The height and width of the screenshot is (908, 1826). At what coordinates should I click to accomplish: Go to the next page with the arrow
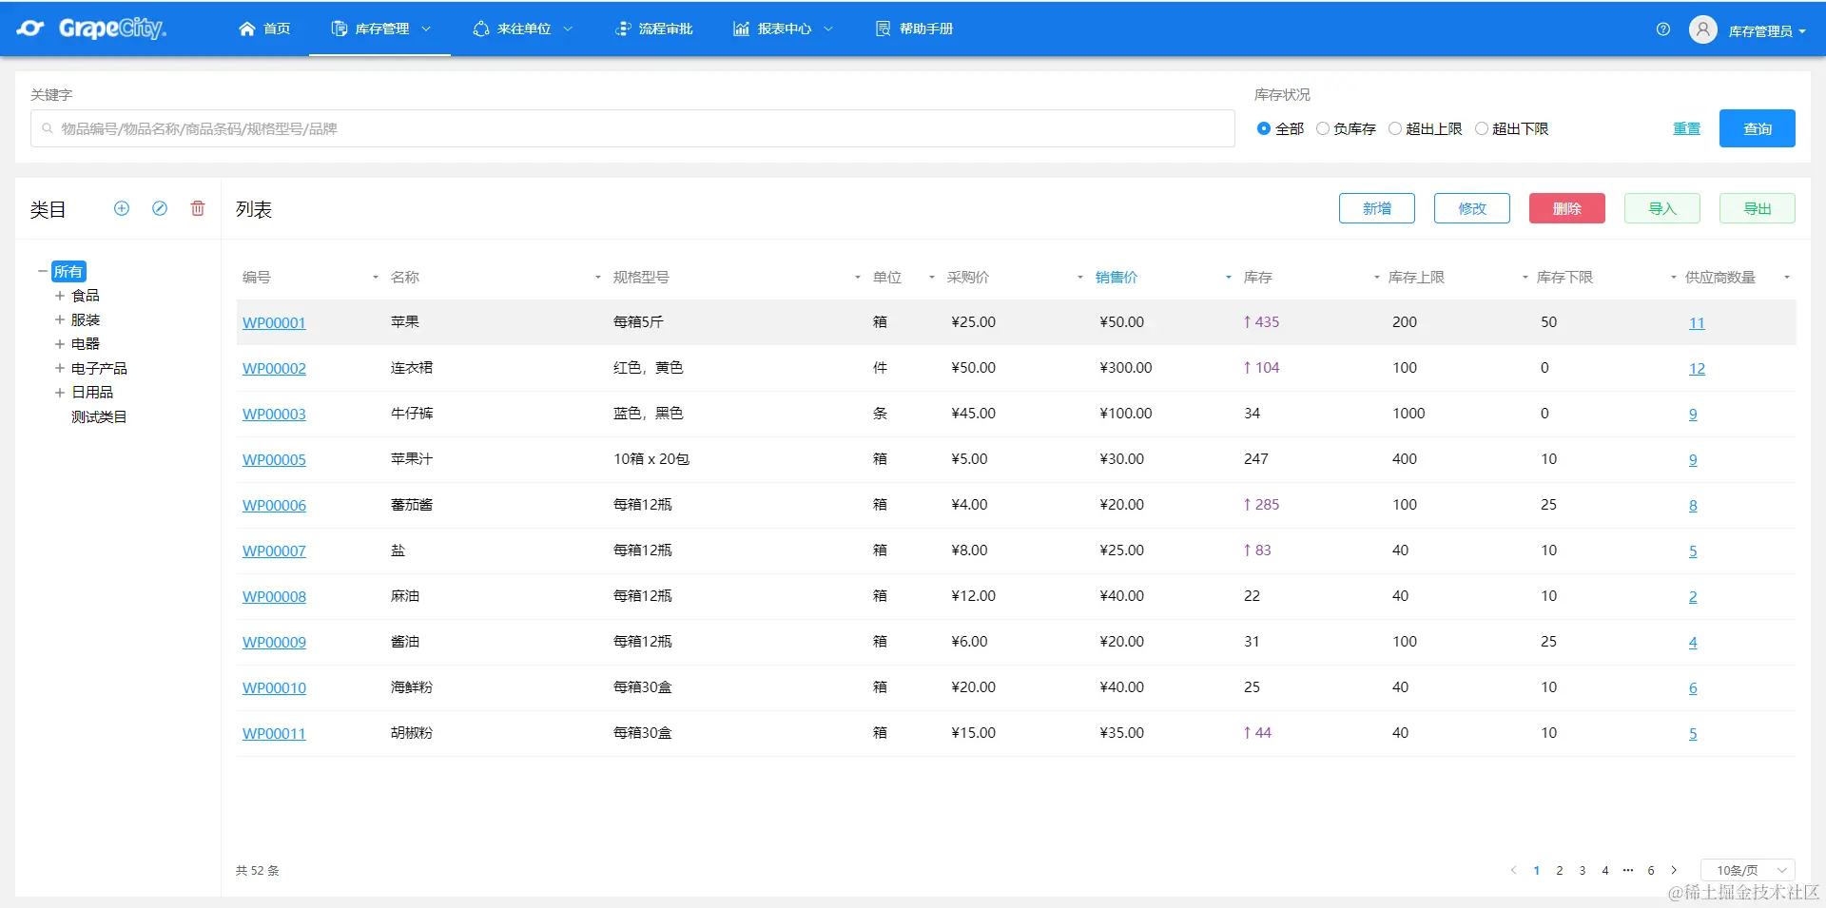click(x=1674, y=870)
